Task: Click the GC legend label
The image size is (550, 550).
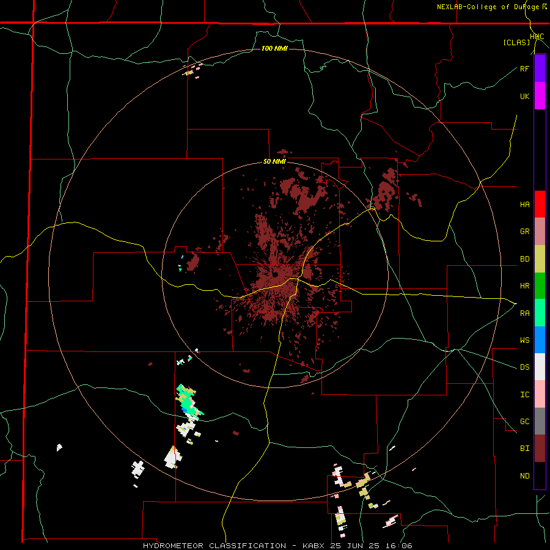Action: [524, 422]
